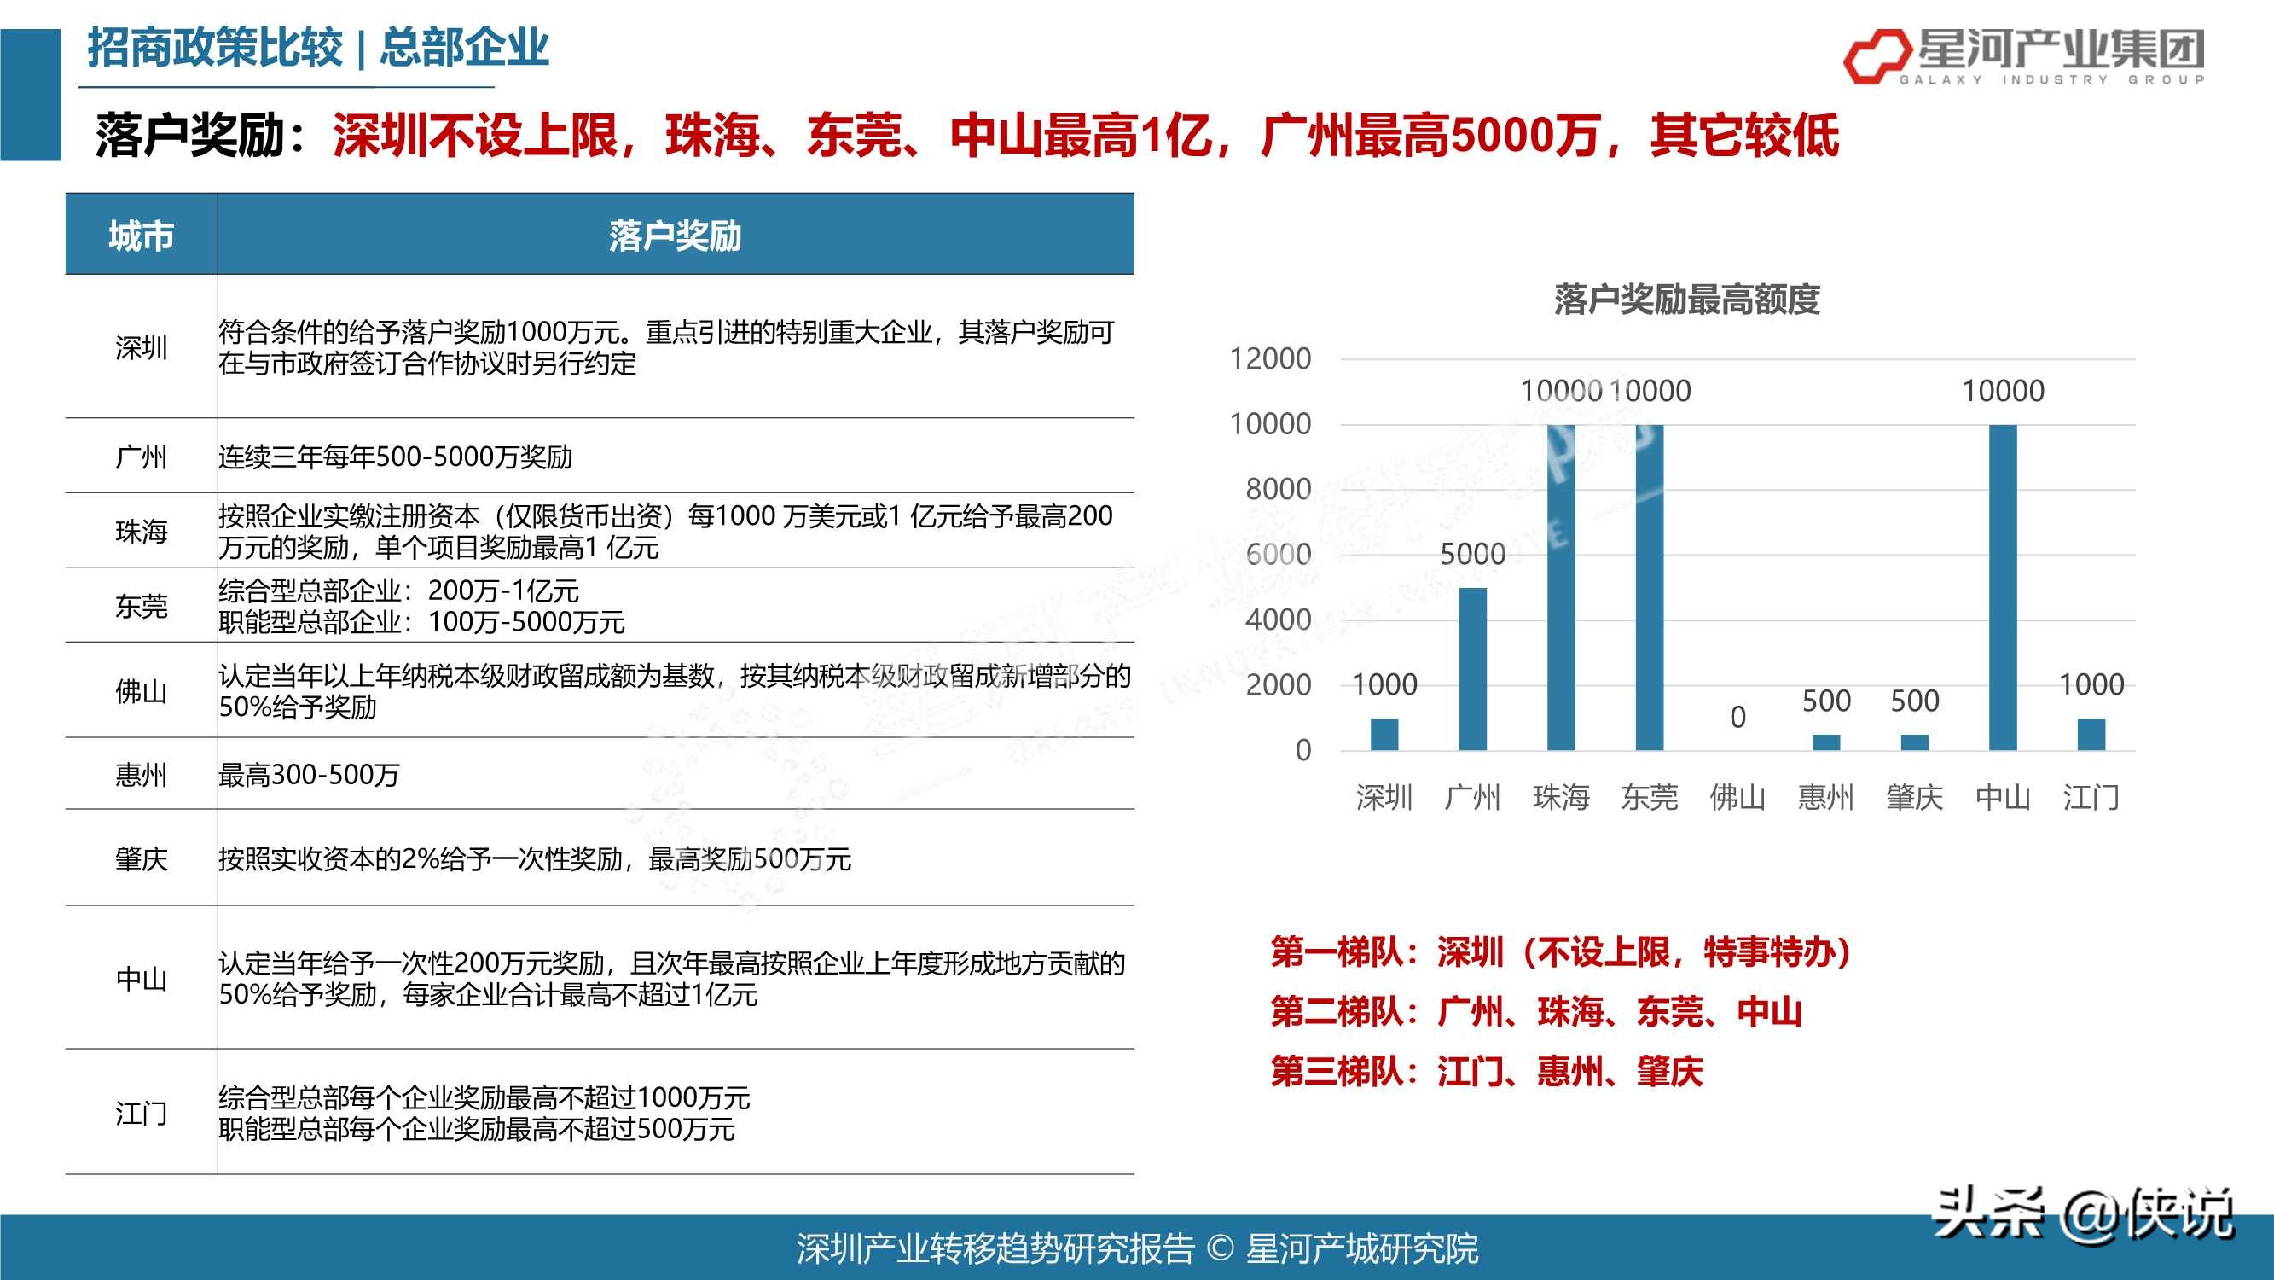Click the line 综合型总部企业：200万-1亿元
This screenshot has width=2274, height=1280.
399,591
